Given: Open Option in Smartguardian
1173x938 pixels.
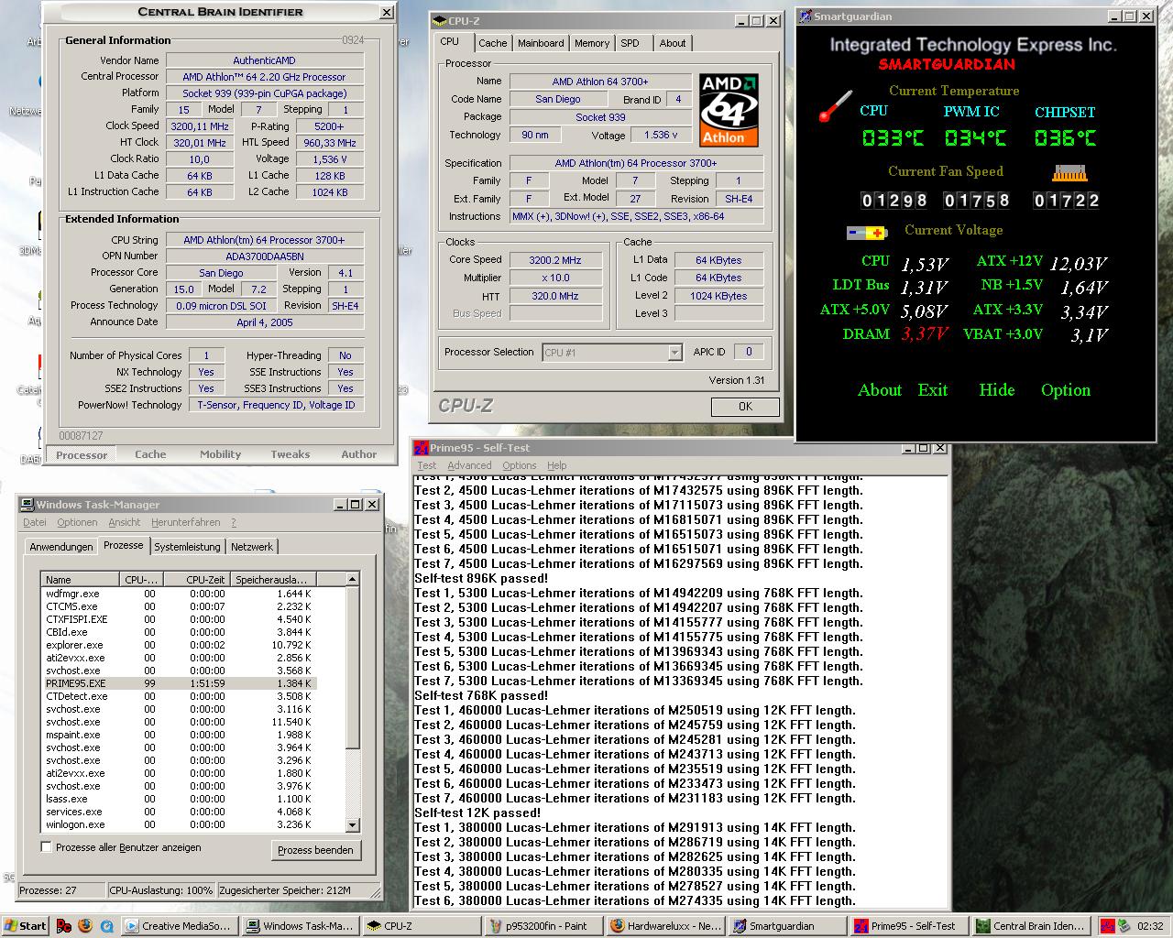Looking at the screenshot, I should pyautogui.click(x=1066, y=390).
